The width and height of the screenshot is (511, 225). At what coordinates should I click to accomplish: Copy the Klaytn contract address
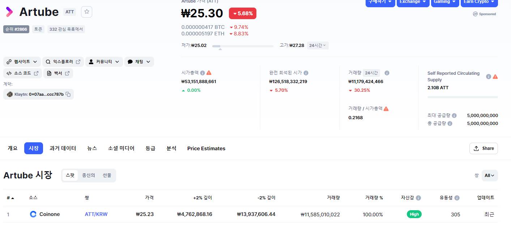point(68,94)
